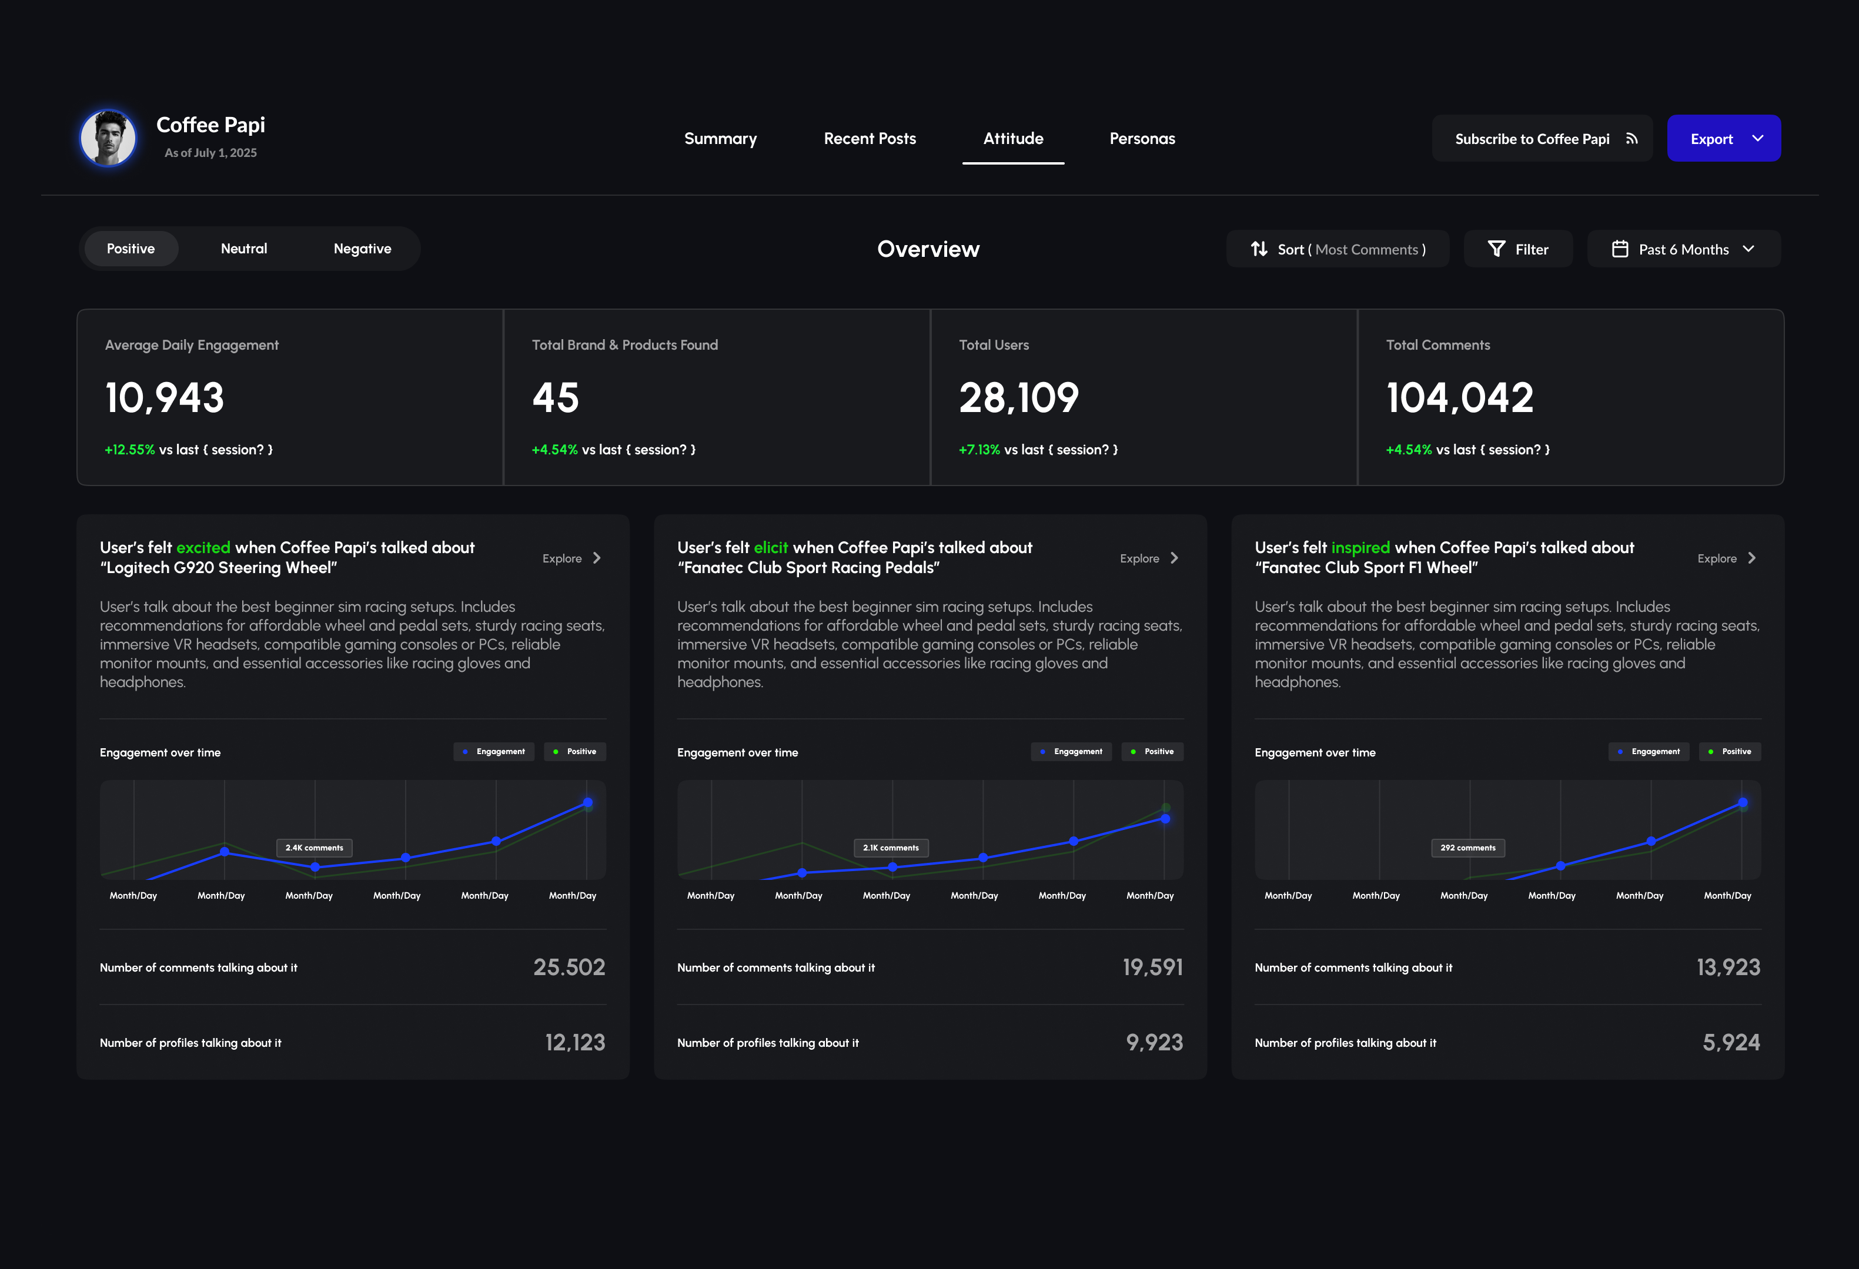Click the 2.4K comments chart tooltip
This screenshot has width=1859, height=1269.
click(315, 848)
